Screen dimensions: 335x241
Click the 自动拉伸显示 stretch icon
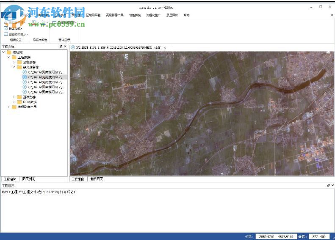click(6, 34)
